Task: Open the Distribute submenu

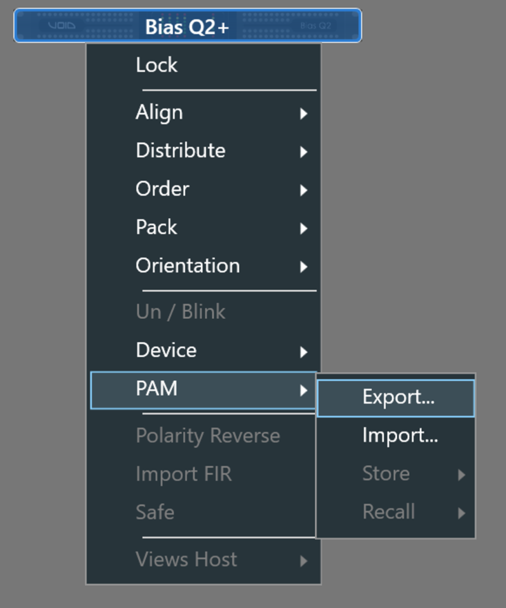Action: [180, 150]
